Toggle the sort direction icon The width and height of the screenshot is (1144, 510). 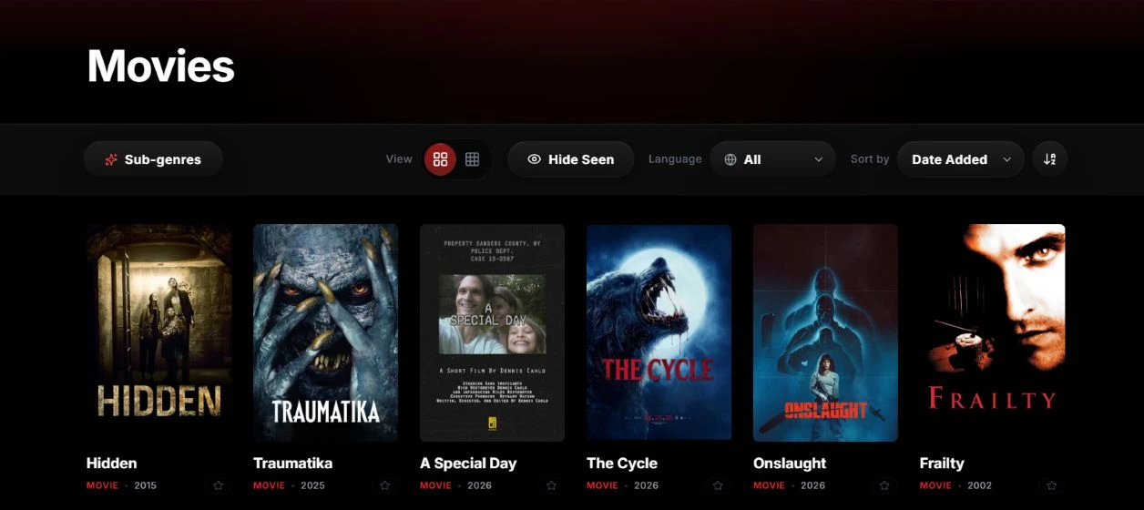pos(1050,159)
